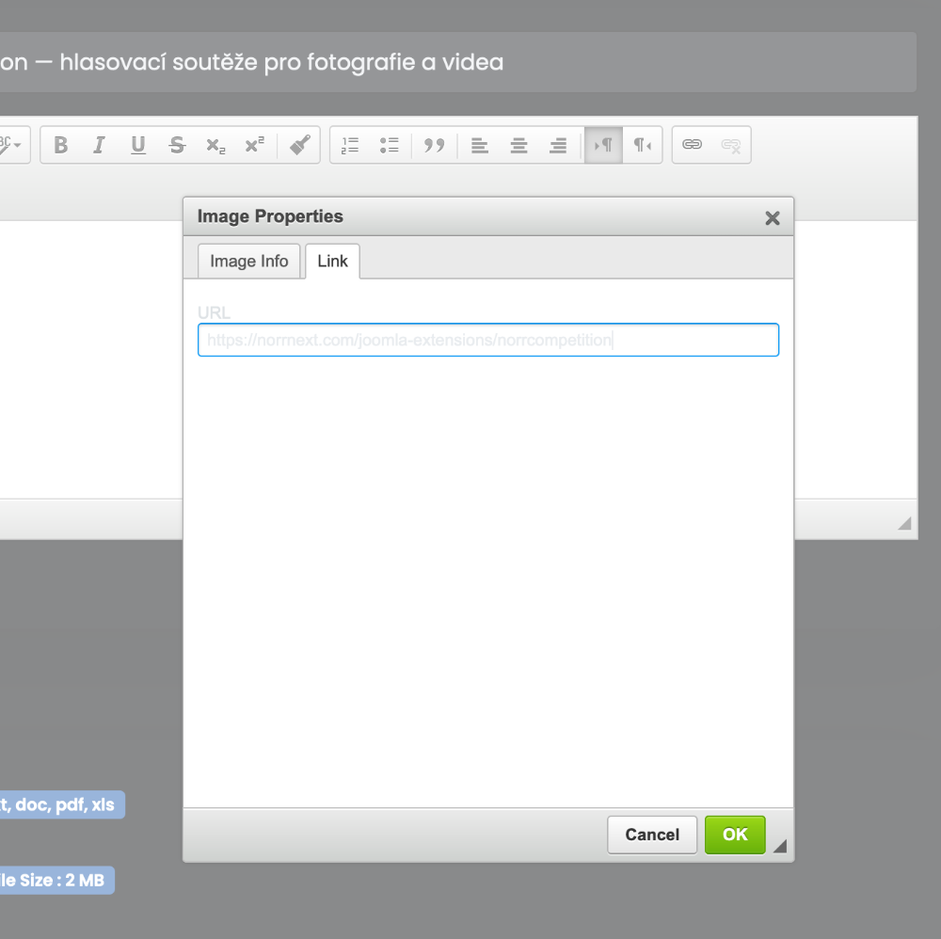
Task: Align text to the right
Action: pyautogui.click(x=557, y=145)
